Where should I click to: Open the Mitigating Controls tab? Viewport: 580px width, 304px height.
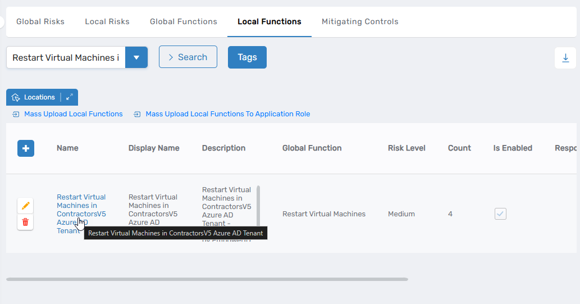[x=360, y=22]
